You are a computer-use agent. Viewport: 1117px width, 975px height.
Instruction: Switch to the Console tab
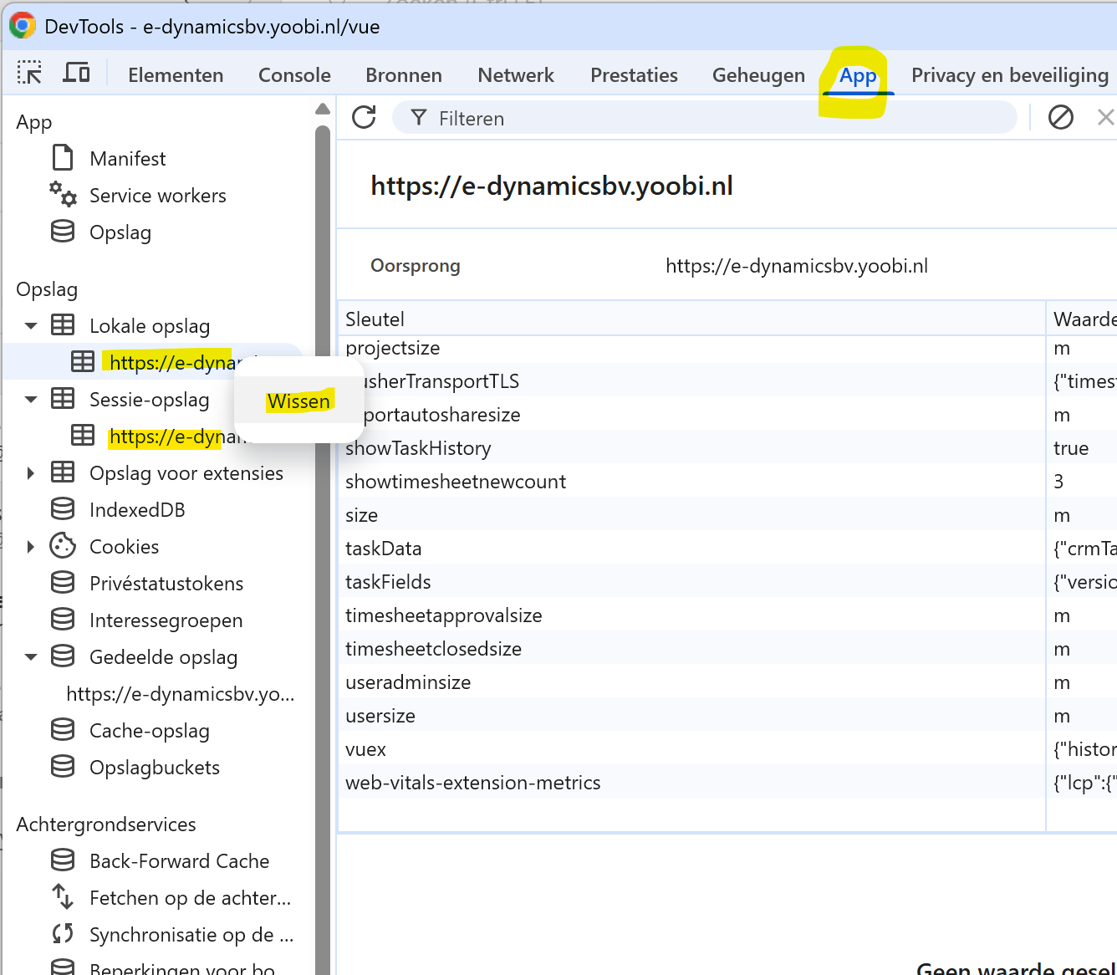coord(294,75)
